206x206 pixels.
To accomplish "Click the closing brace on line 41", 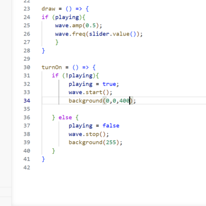I will (43, 159).
